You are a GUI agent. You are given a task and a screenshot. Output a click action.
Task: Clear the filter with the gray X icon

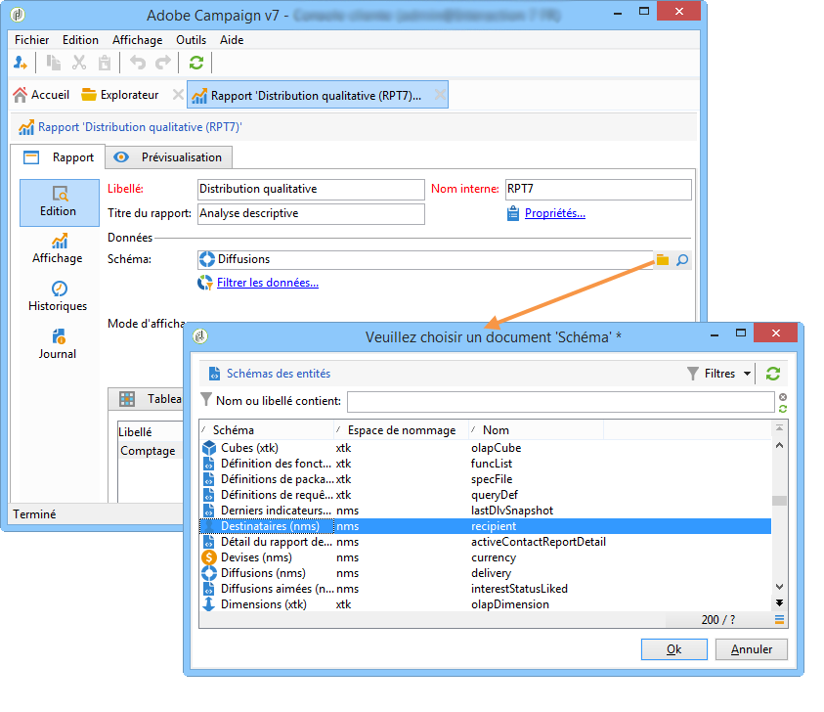[x=783, y=397]
